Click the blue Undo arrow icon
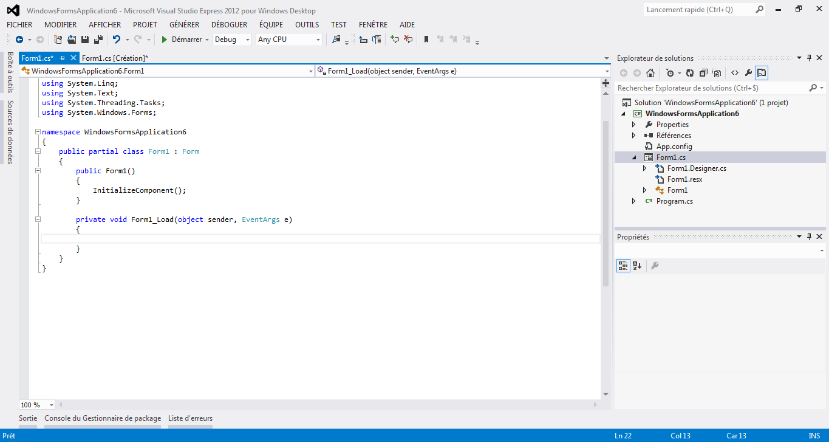 (117, 40)
